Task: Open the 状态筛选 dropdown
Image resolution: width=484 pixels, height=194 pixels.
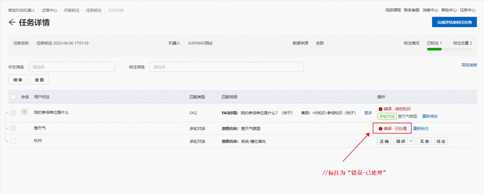Action: (x=72, y=67)
